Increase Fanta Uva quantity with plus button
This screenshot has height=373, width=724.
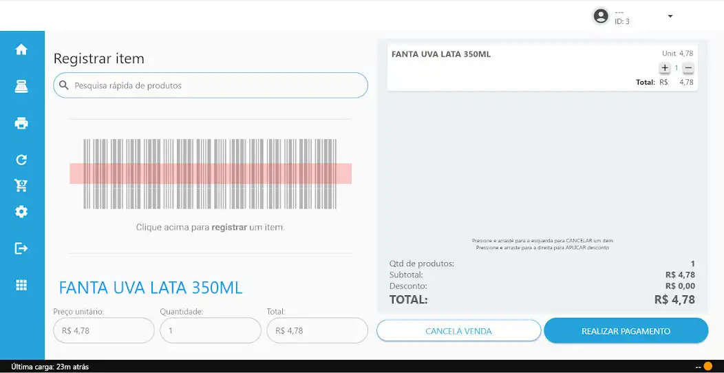[664, 68]
